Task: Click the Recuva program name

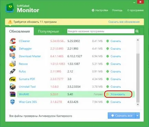Action: (23, 64)
